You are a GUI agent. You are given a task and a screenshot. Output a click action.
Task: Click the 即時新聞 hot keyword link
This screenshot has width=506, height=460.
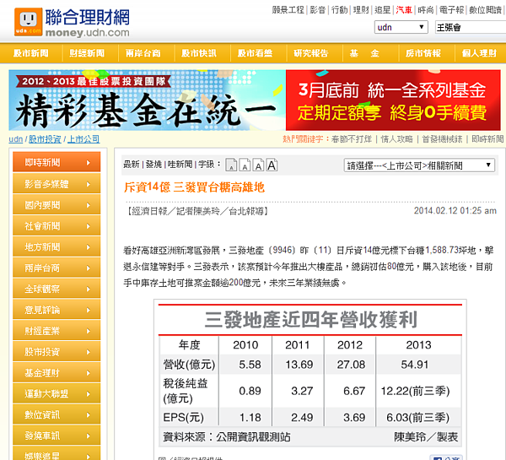click(x=487, y=139)
